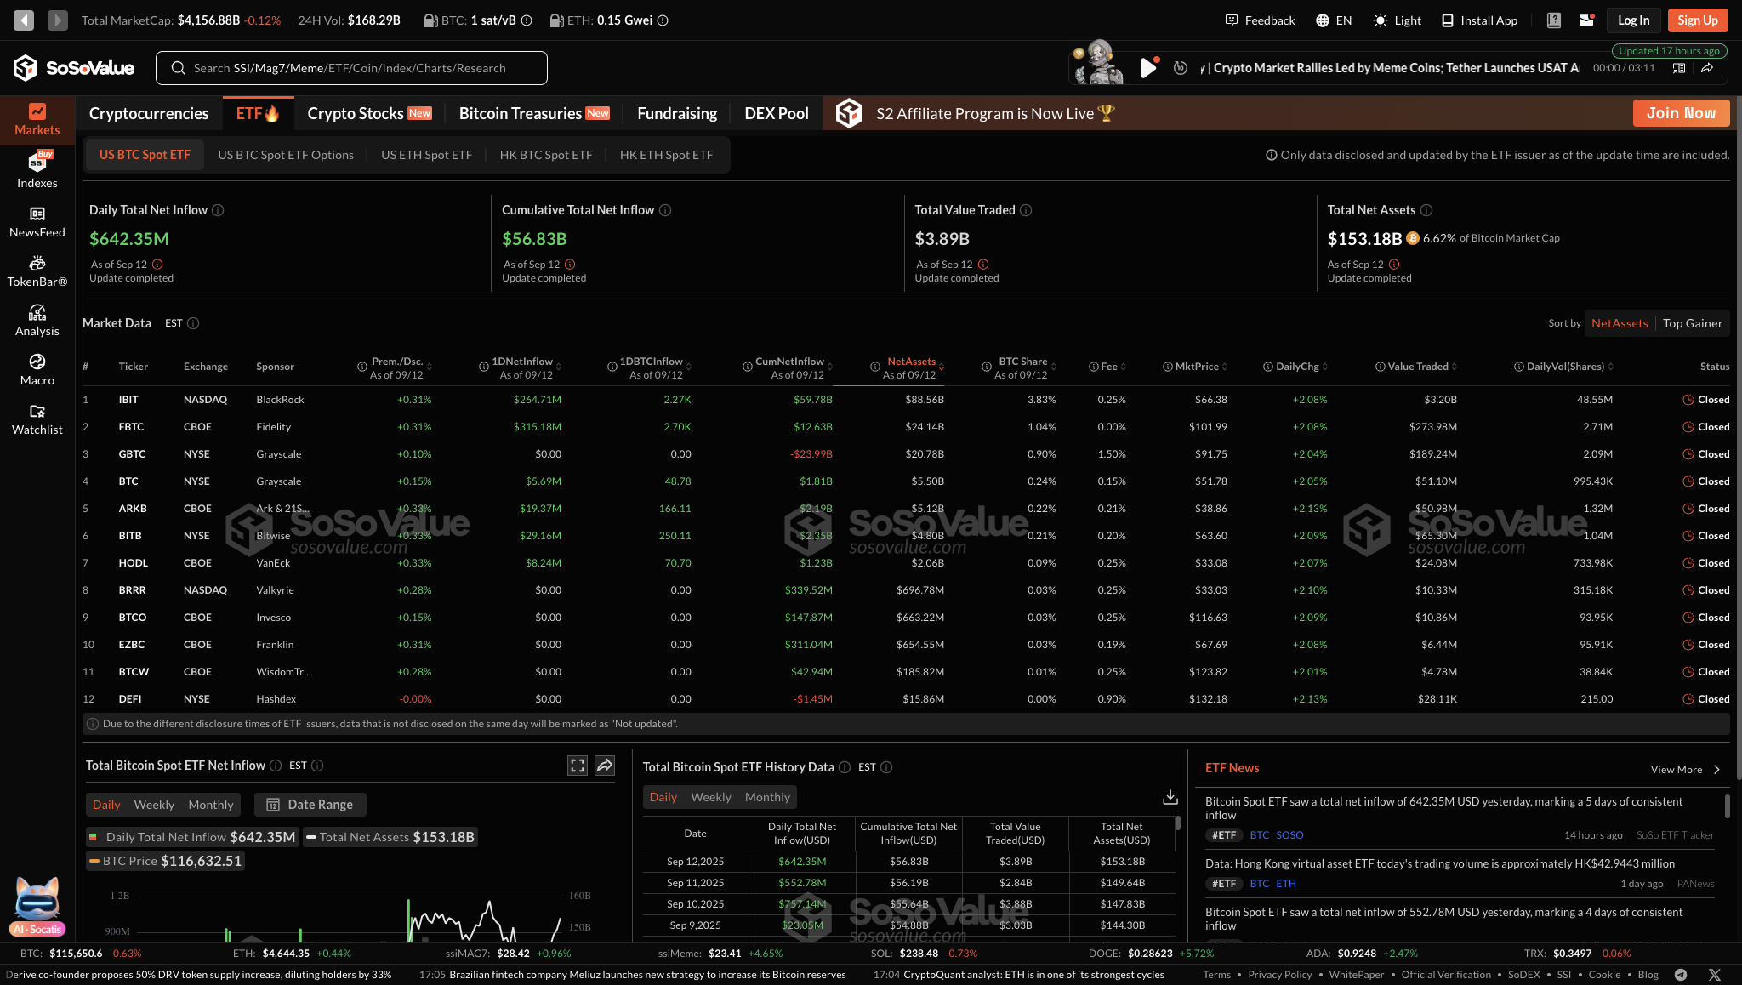Click the search input field
This screenshot has width=1742, height=985.
click(351, 68)
